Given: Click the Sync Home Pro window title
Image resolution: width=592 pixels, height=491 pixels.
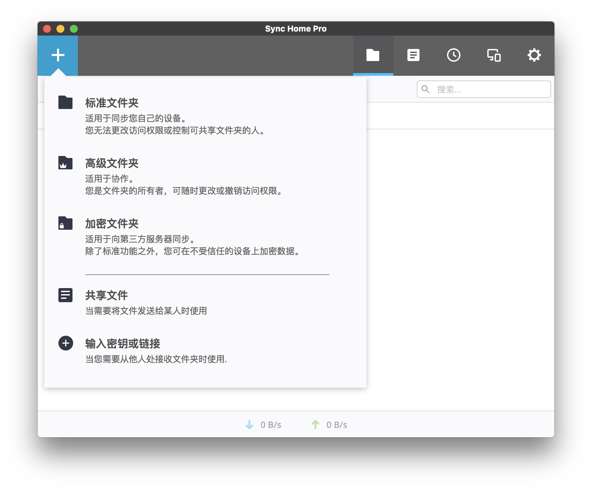Looking at the screenshot, I should 296,29.
